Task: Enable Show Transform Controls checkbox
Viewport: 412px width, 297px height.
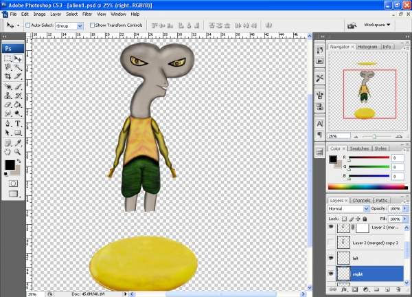Action: point(92,25)
